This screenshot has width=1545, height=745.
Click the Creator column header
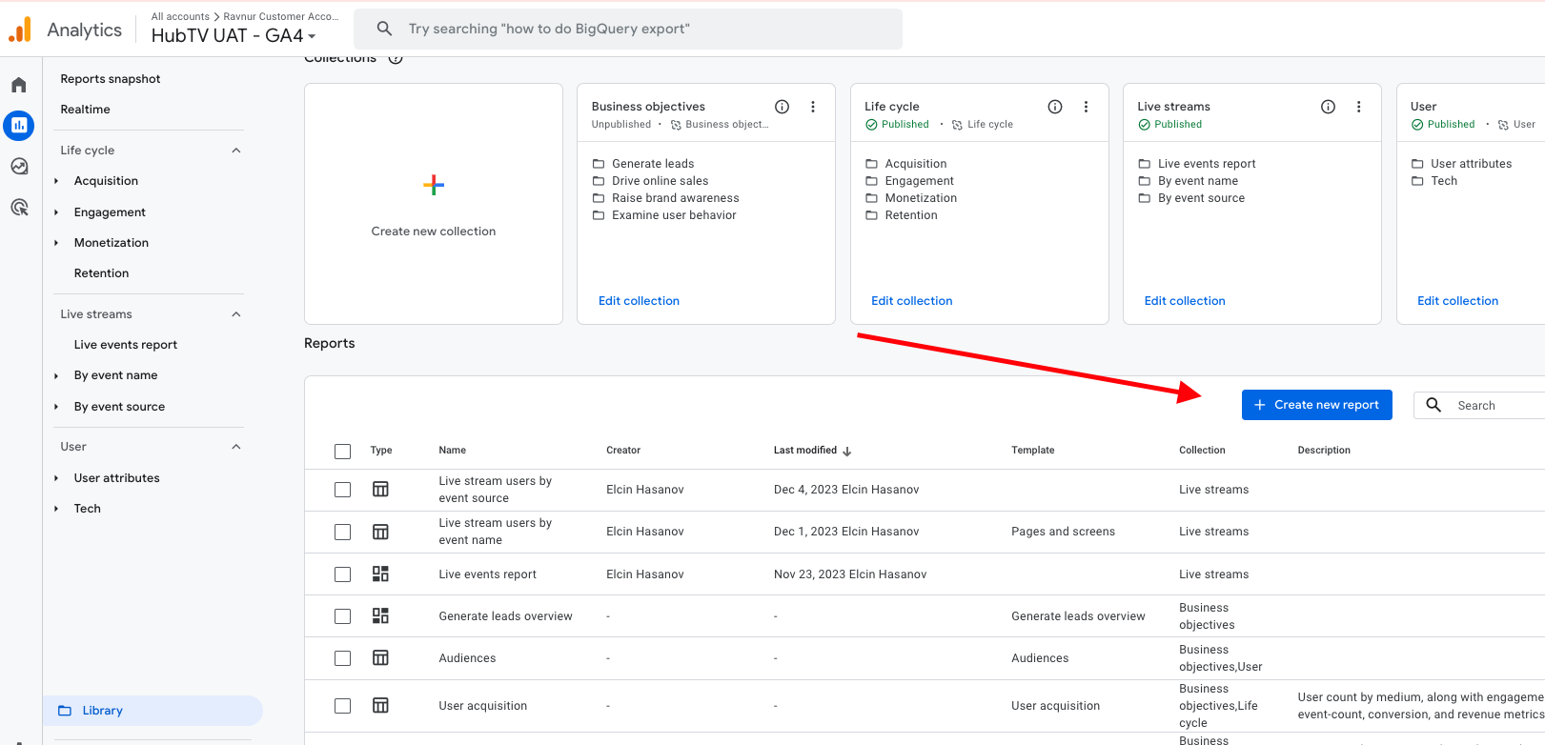(623, 451)
